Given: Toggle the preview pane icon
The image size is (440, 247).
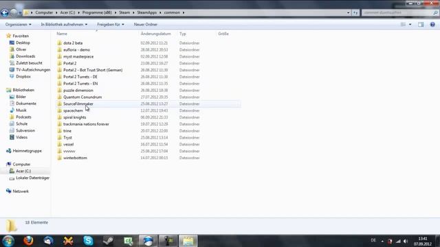Looking at the screenshot, I should (421, 25).
